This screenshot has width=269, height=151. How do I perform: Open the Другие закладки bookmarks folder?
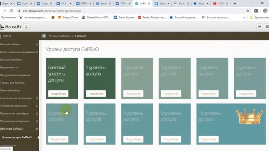pos(259,18)
